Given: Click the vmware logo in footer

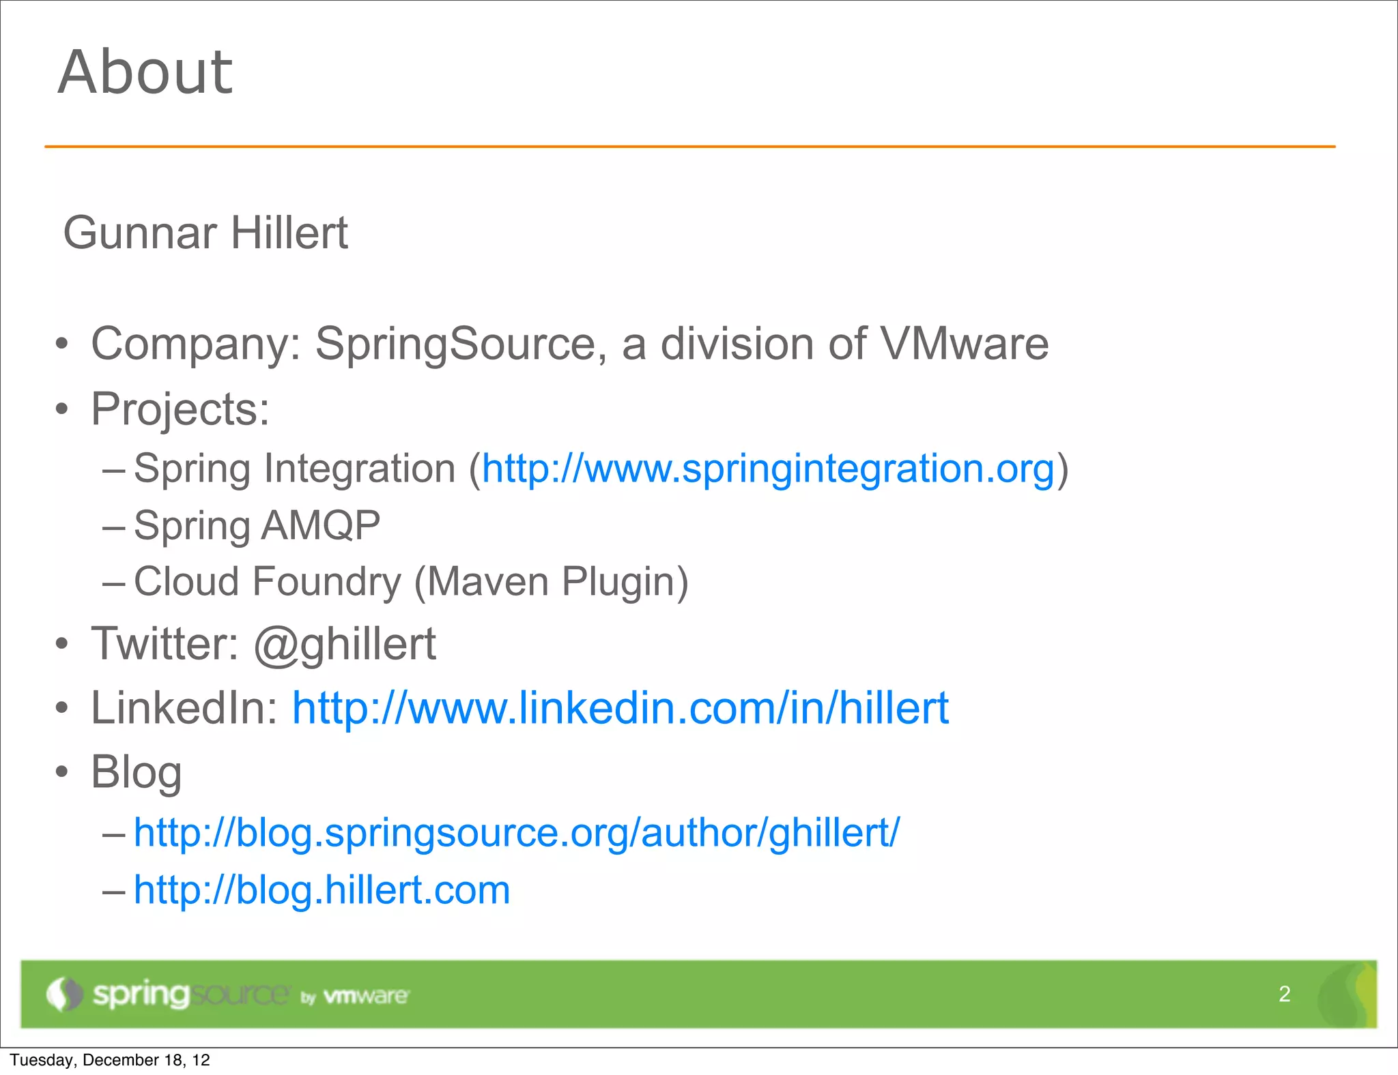Looking at the screenshot, I should pyautogui.click(x=365, y=997).
